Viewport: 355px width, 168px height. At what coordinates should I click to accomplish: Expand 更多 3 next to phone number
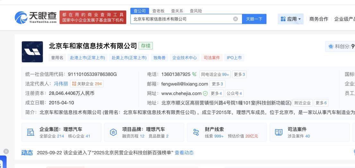click(x=239, y=74)
